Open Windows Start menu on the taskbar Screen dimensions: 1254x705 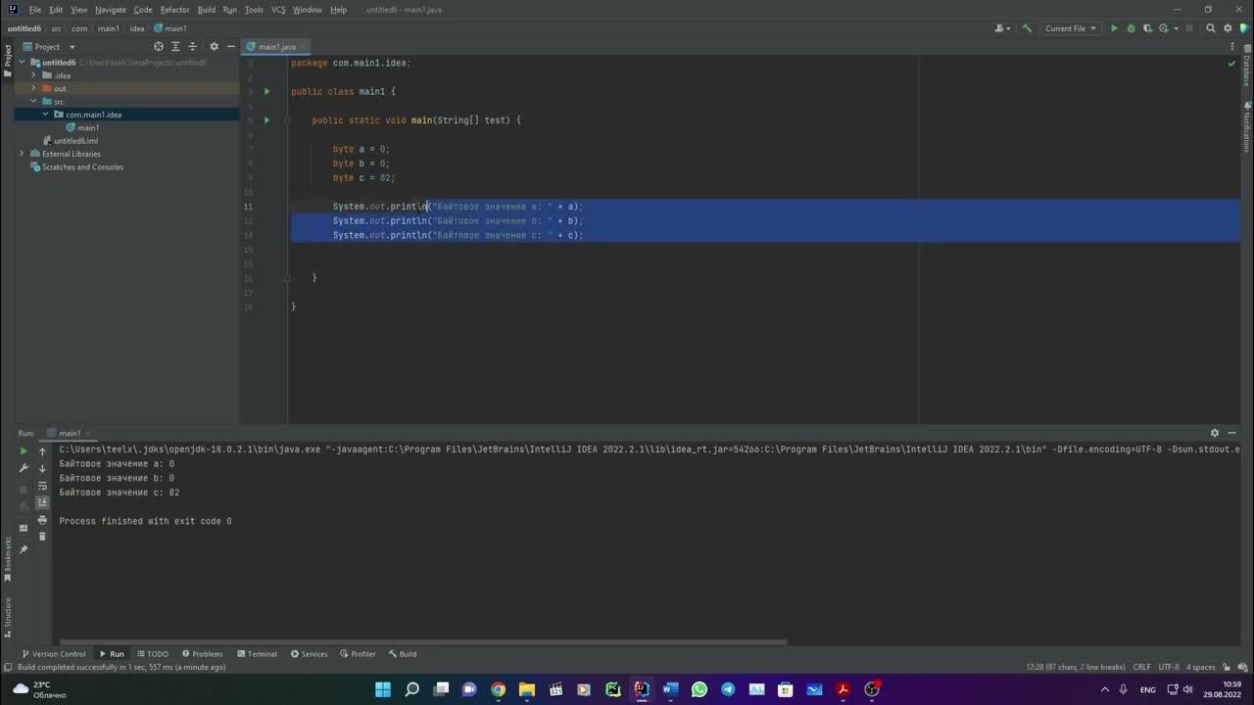(x=383, y=689)
